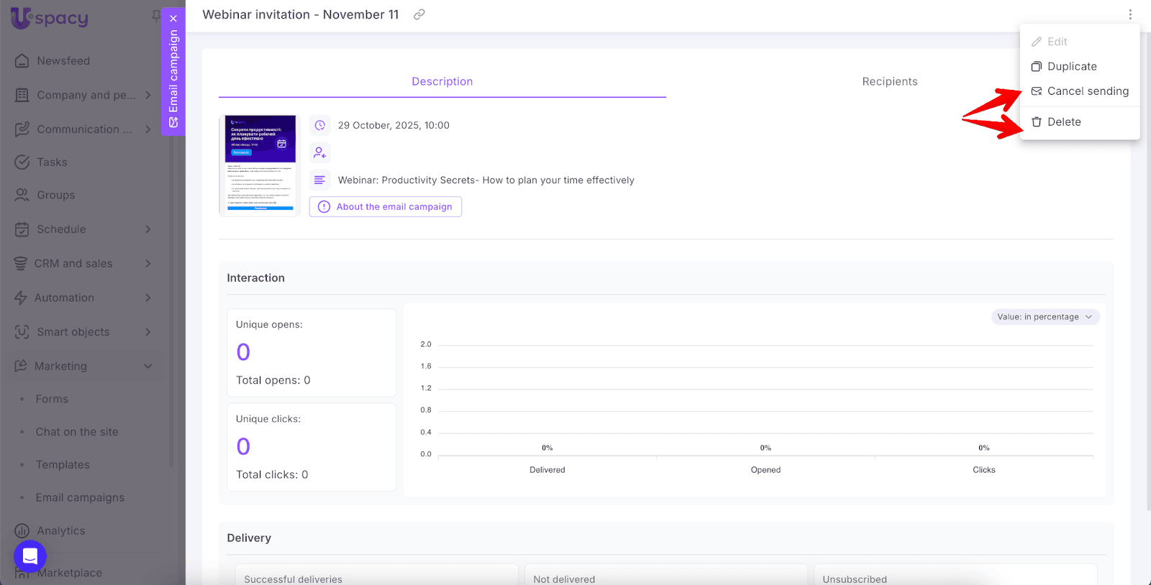Switch to the Recipients tab
The image size is (1151, 585).
point(889,82)
